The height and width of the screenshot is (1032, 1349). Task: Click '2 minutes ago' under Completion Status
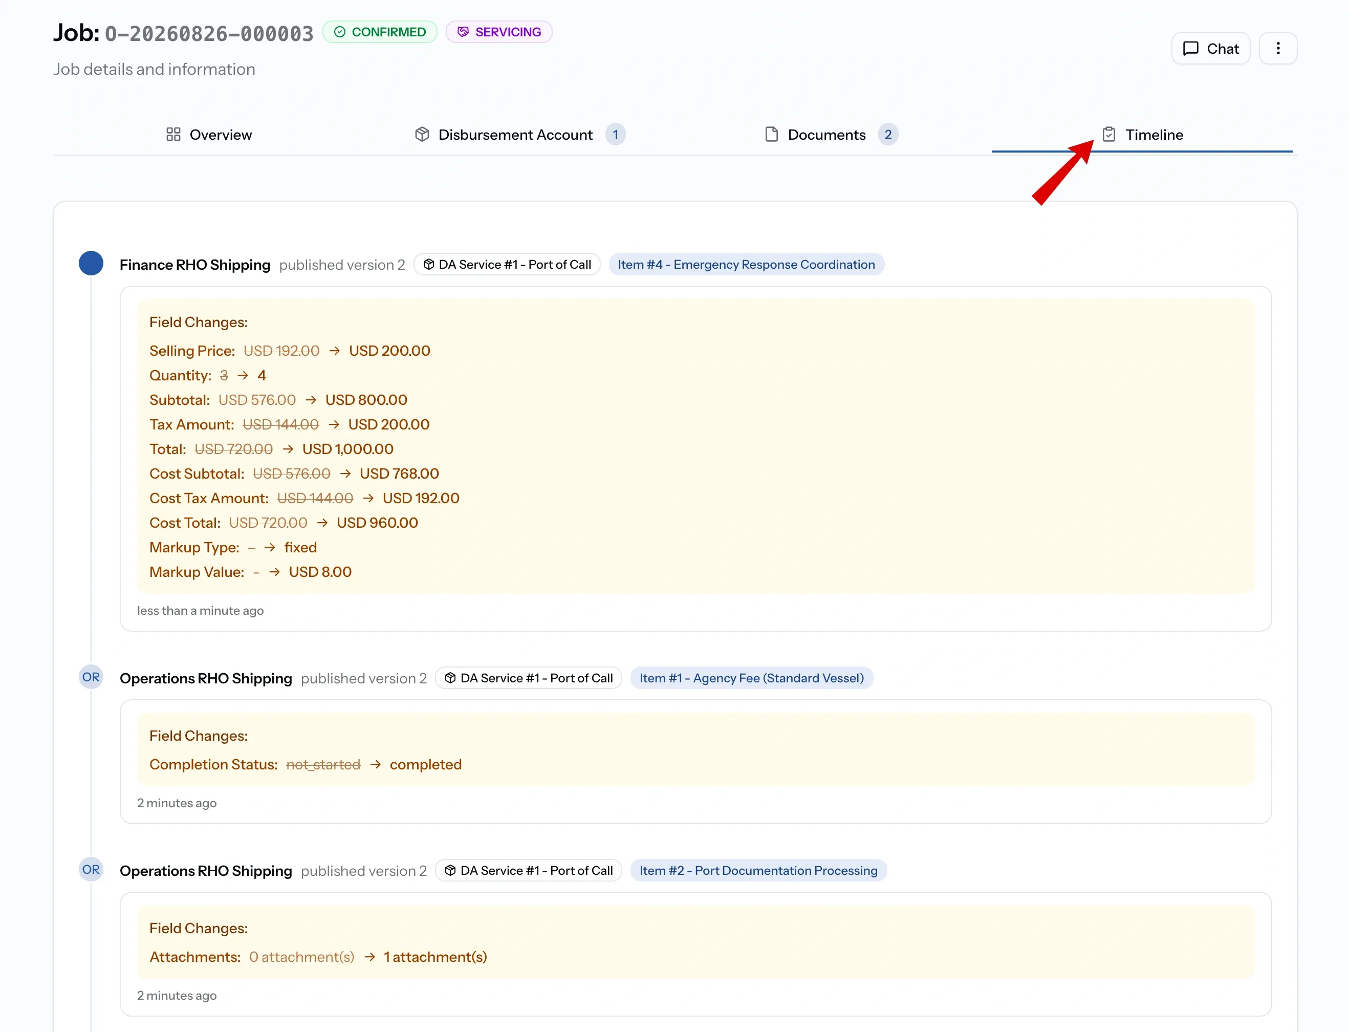pyautogui.click(x=177, y=803)
